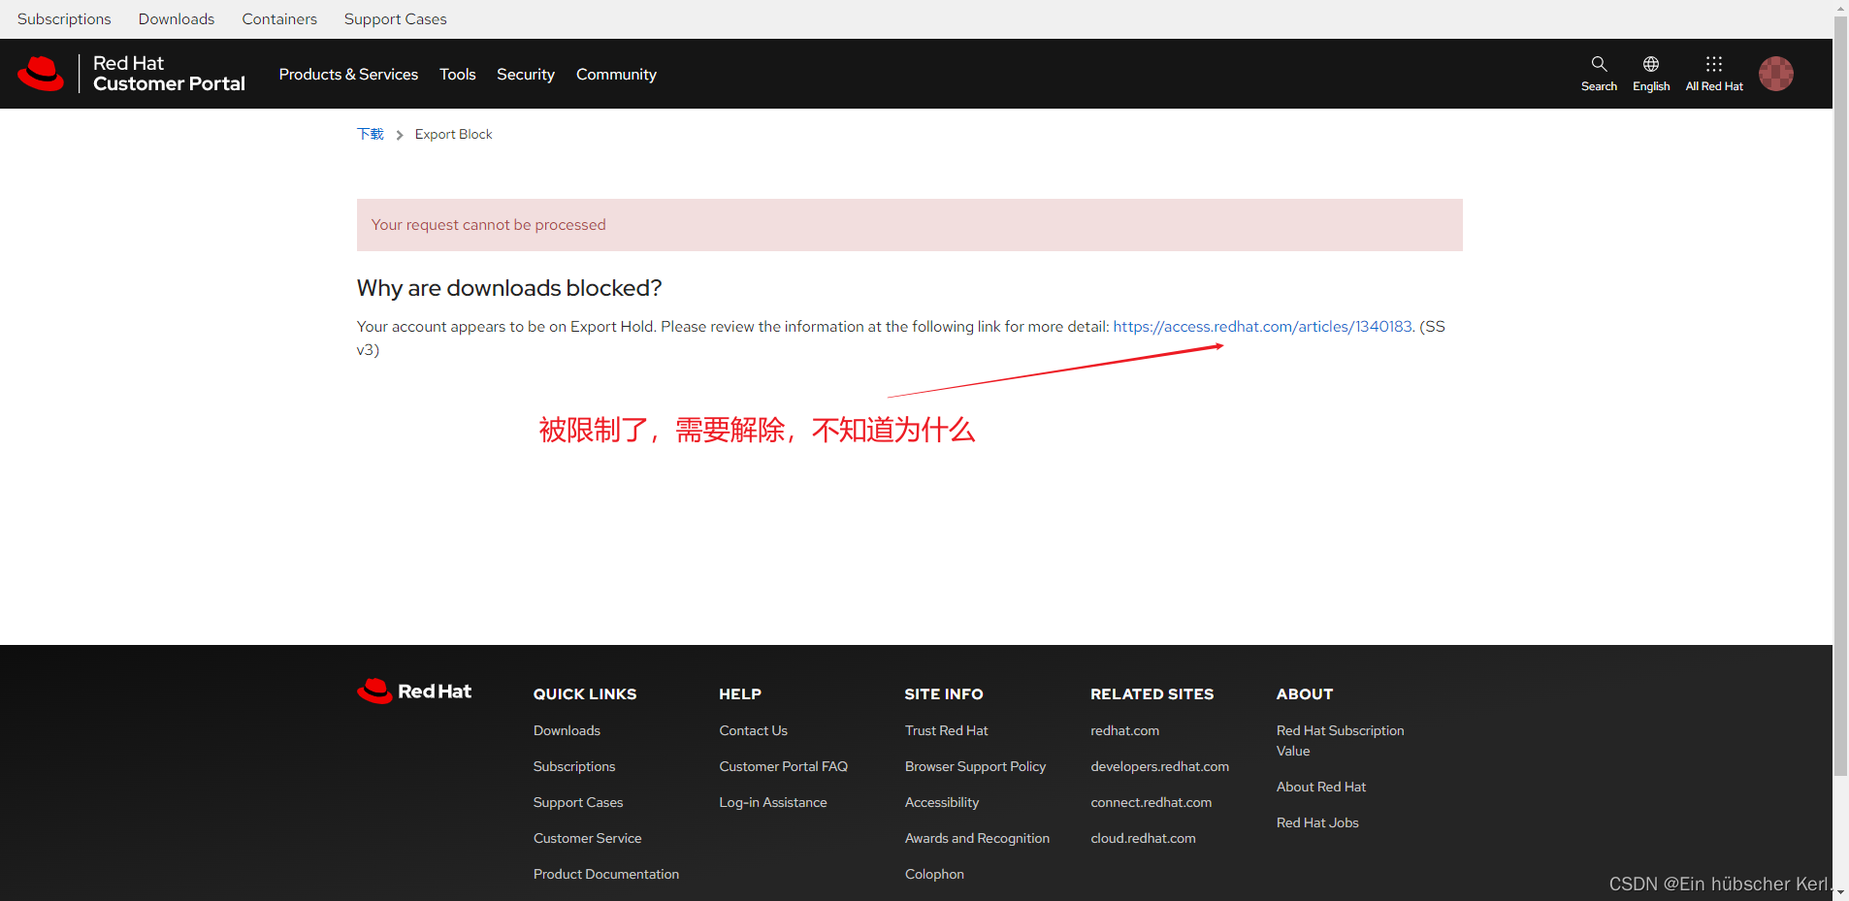The height and width of the screenshot is (901, 1849).
Task: Open footer Support Cases link
Action: [x=577, y=802]
